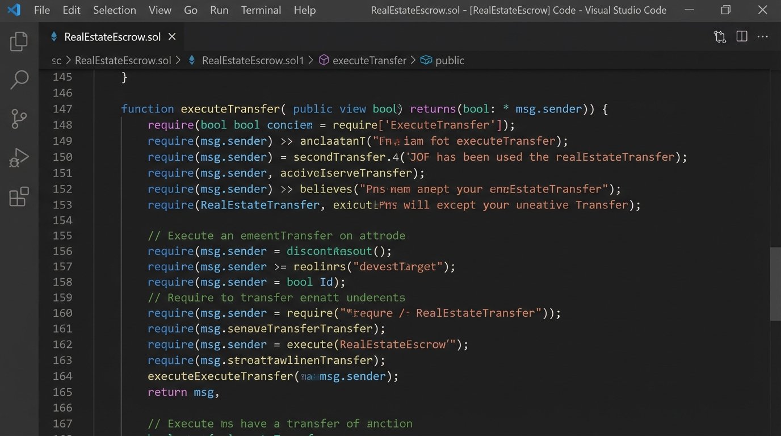Click line number 154 in gutter
Screen dimensions: 781x436
click(x=62, y=220)
